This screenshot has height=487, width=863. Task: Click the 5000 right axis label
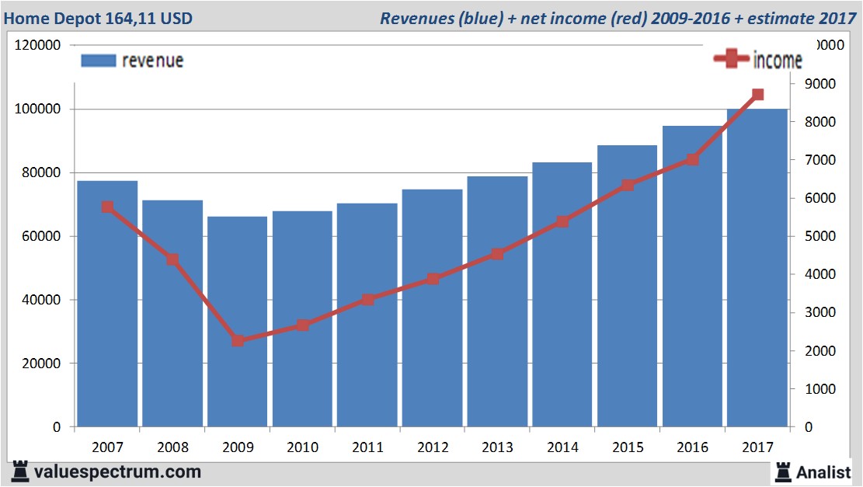point(820,236)
